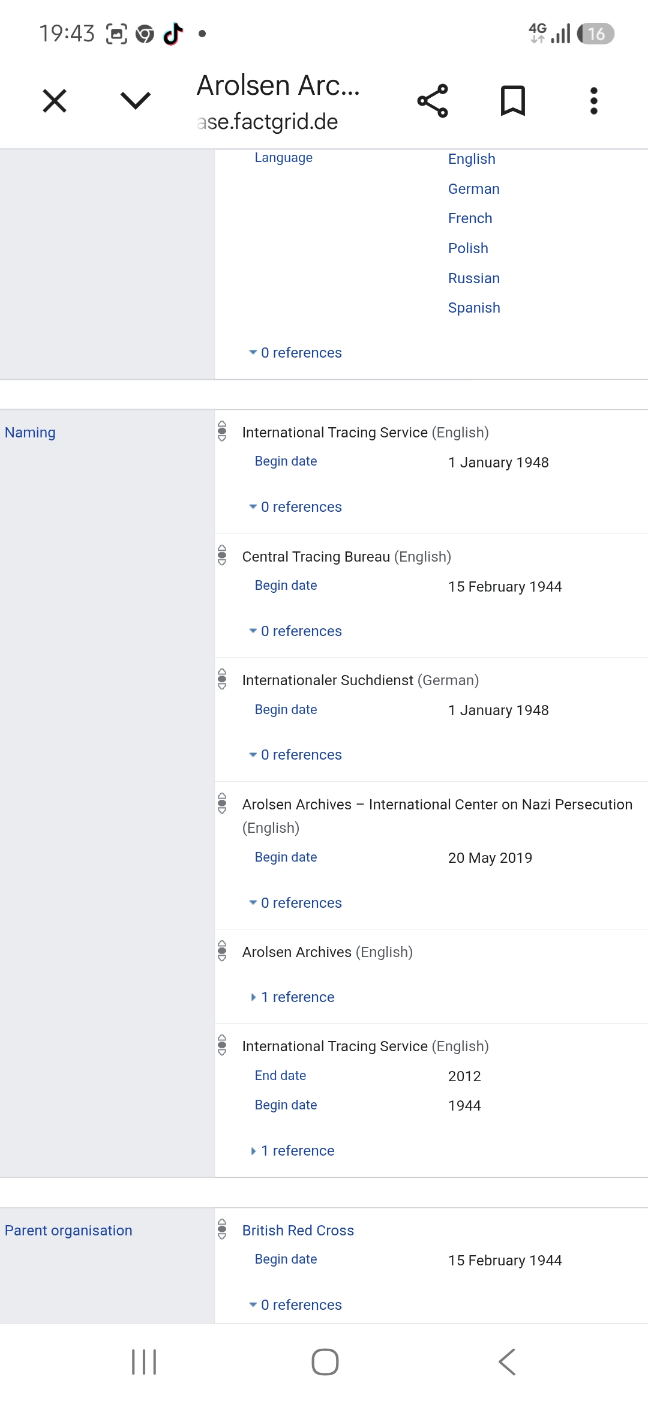Viewport: 648px width, 1404px height.
Task: Open the Naming property link
Action: pyautogui.click(x=30, y=433)
